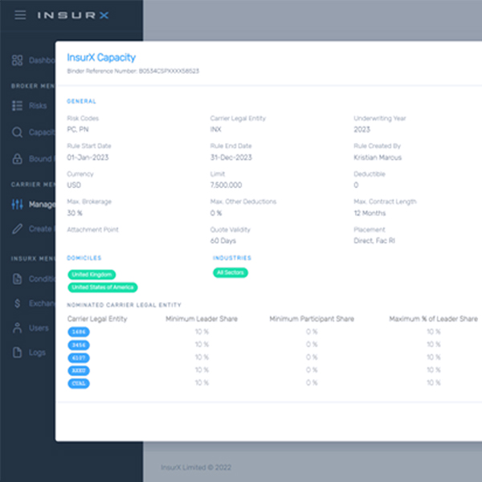Select the Capacity search icon in the sidebar
This screenshot has height=482, width=482.
click(17, 133)
